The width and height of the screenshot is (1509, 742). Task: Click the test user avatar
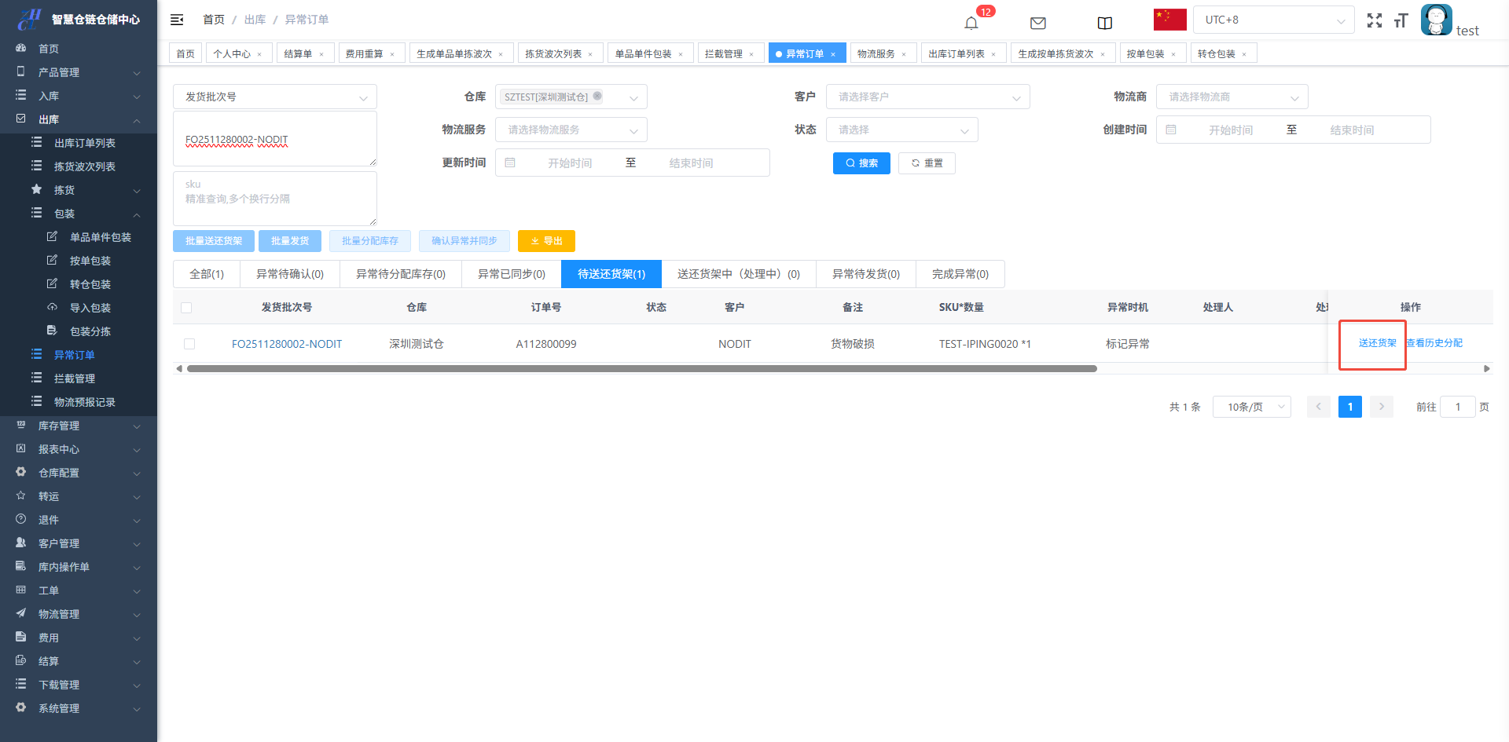1436,20
